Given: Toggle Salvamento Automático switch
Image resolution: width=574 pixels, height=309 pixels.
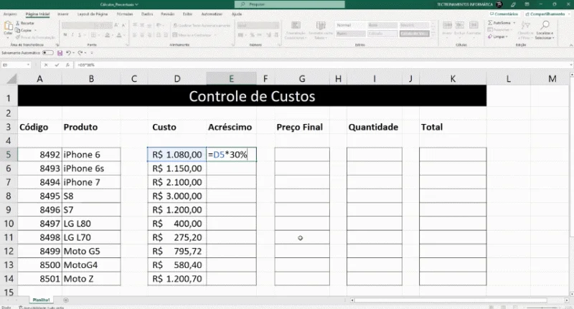Looking at the screenshot, I should pyautogui.click(x=47, y=53).
